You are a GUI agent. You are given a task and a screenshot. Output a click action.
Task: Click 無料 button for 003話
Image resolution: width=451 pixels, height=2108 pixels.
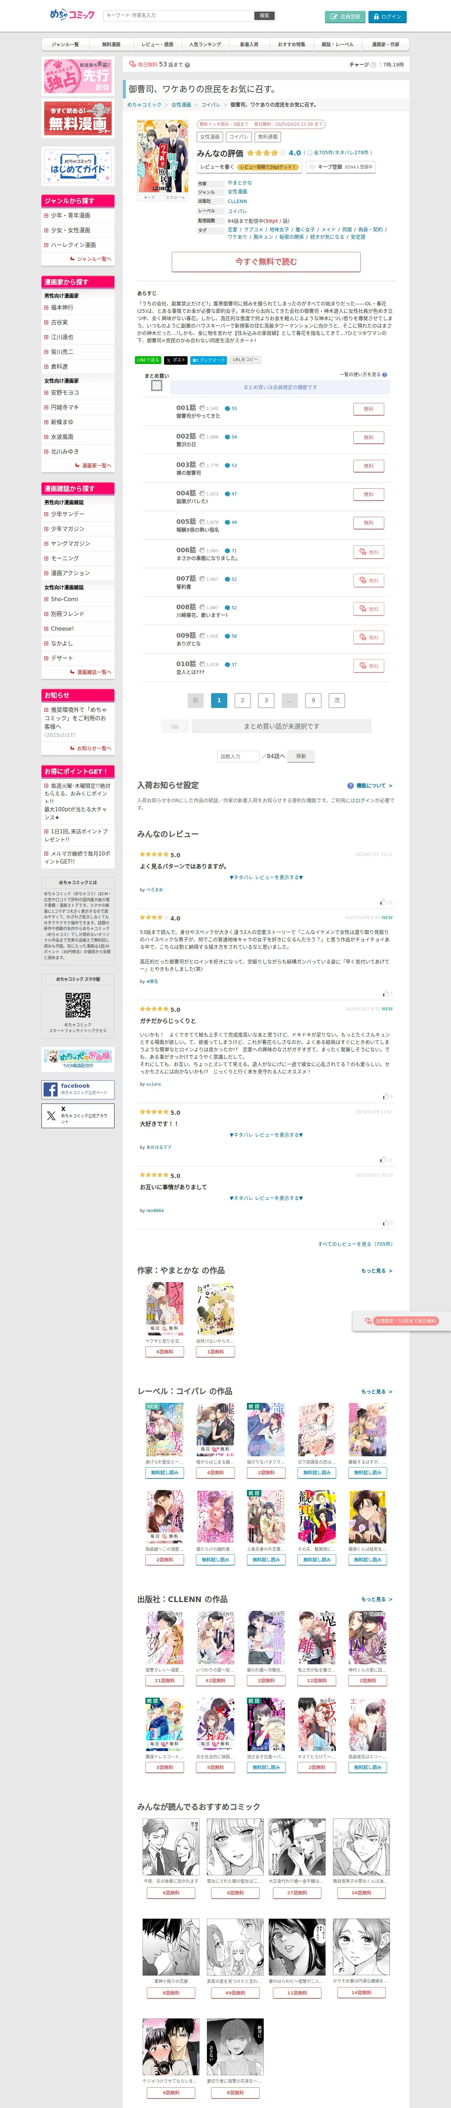click(x=368, y=466)
